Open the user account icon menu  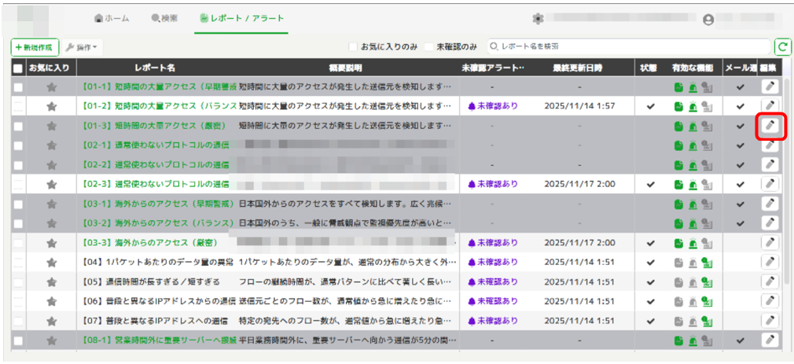(708, 20)
